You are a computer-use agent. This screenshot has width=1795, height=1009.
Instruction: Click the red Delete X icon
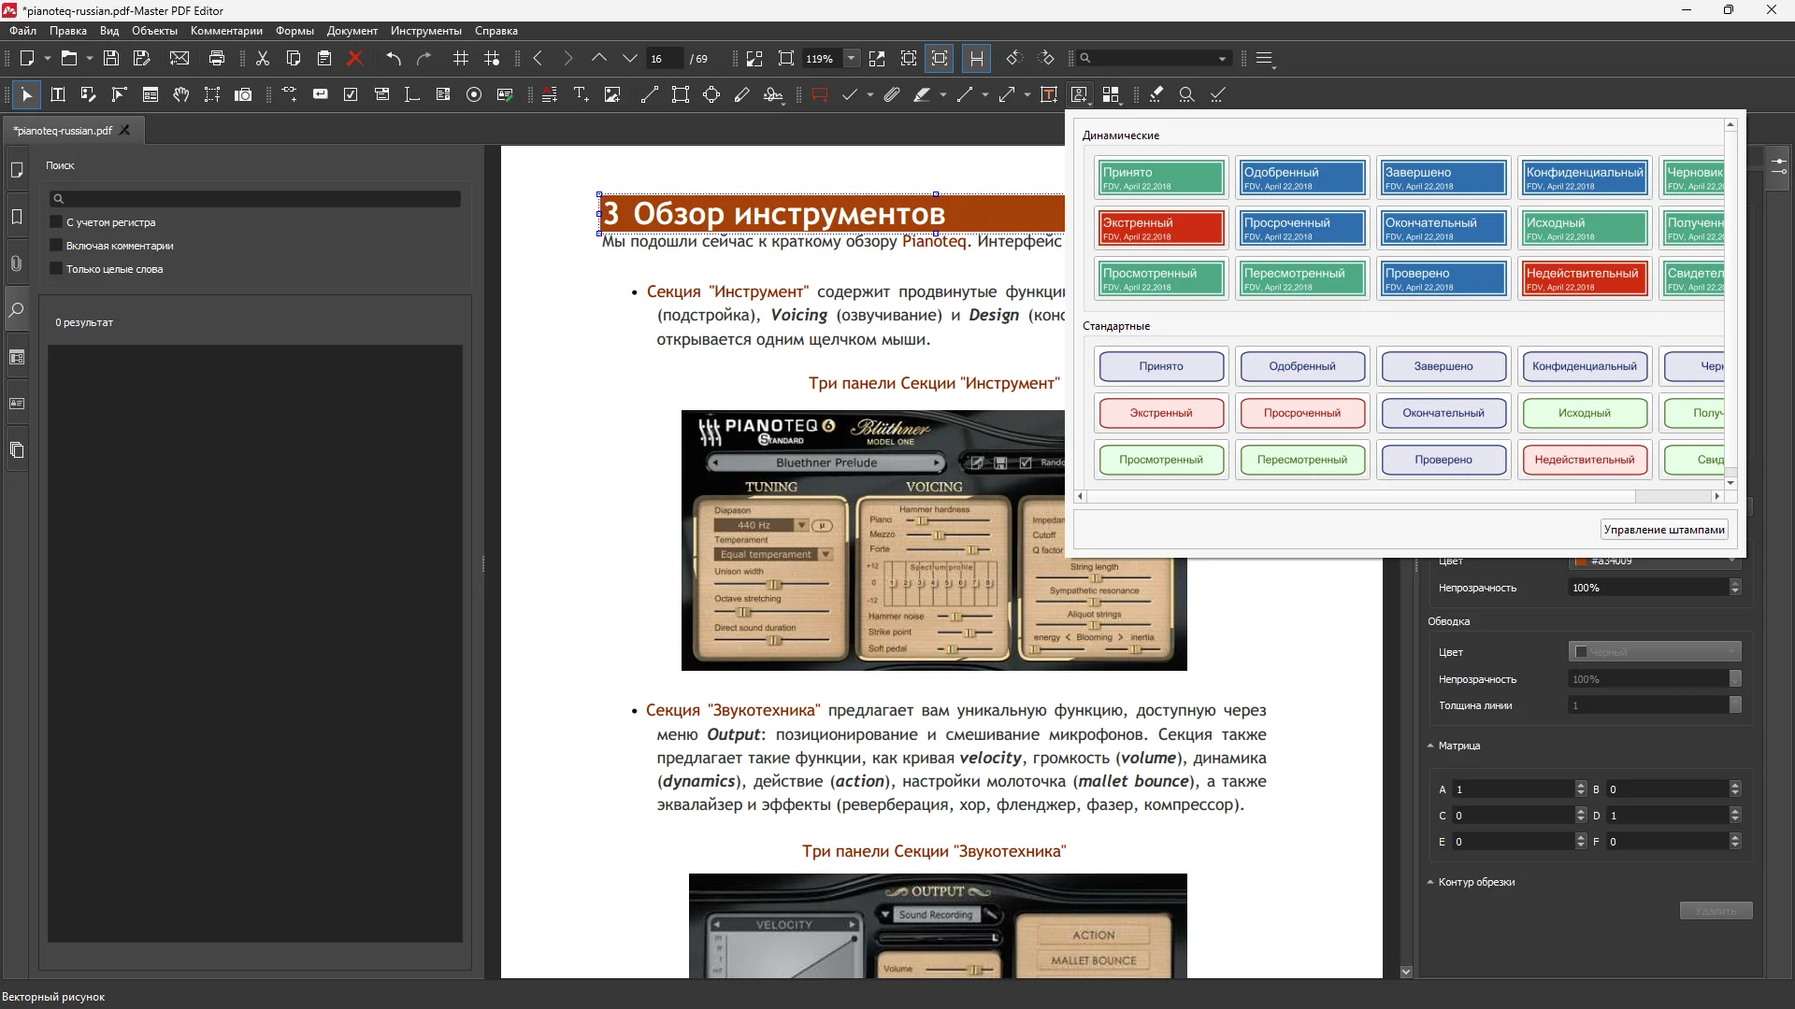tap(355, 58)
